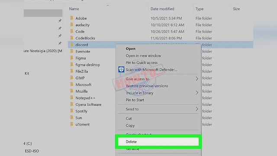Open the (C:) drive in navigation pane

(x=28, y=143)
